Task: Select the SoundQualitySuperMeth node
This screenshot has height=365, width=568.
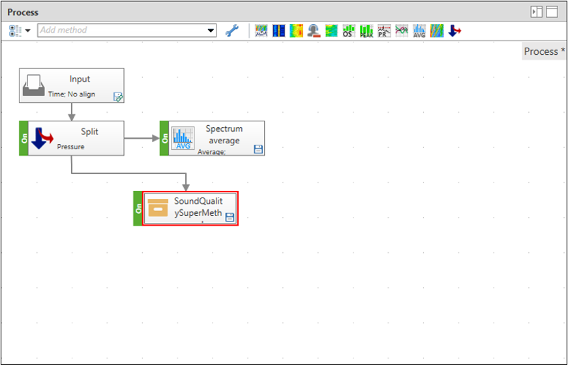Action: [x=190, y=209]
